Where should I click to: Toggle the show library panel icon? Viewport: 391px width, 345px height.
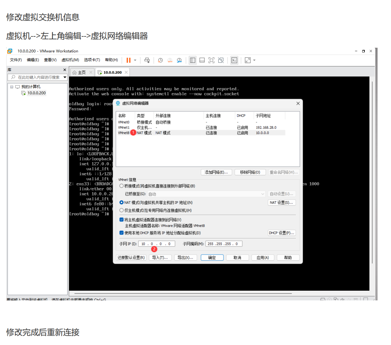coord(193,60)
